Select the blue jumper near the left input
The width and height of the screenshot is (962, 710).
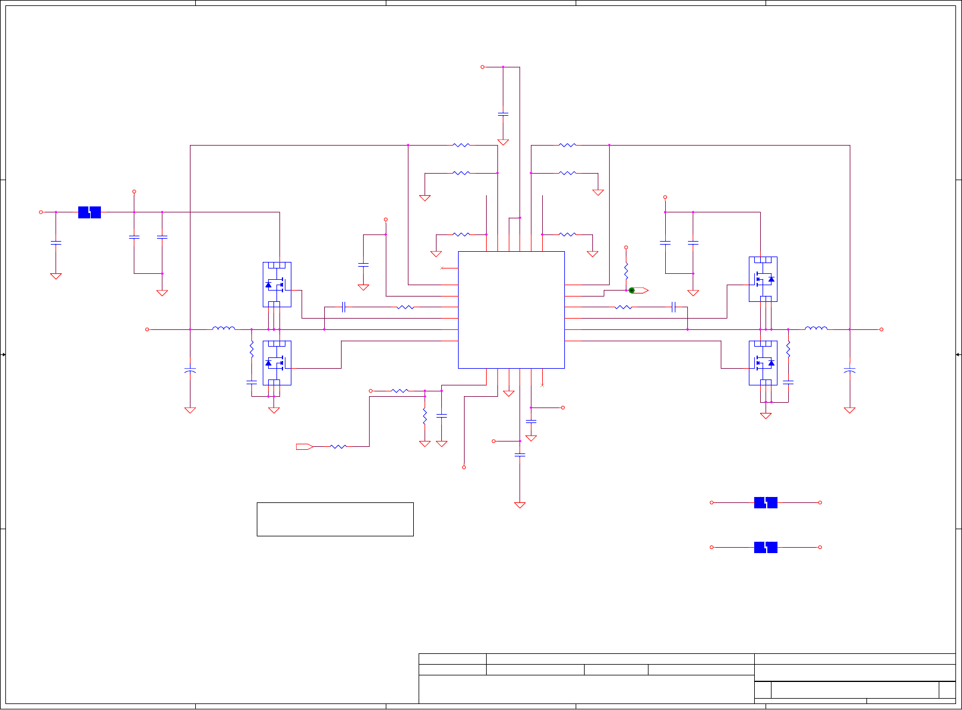pos(90,212)
